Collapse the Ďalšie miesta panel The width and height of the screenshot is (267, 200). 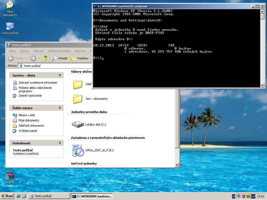60,108
